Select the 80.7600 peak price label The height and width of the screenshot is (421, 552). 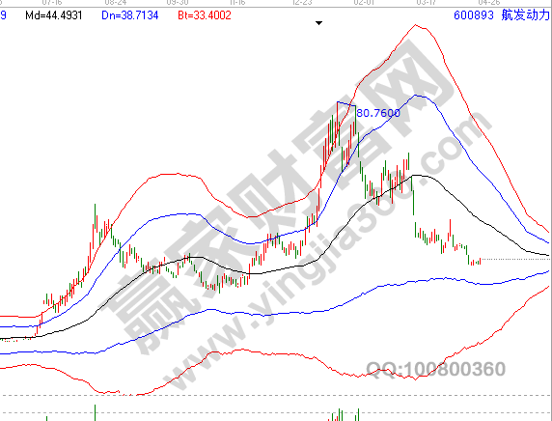point(378,113)
